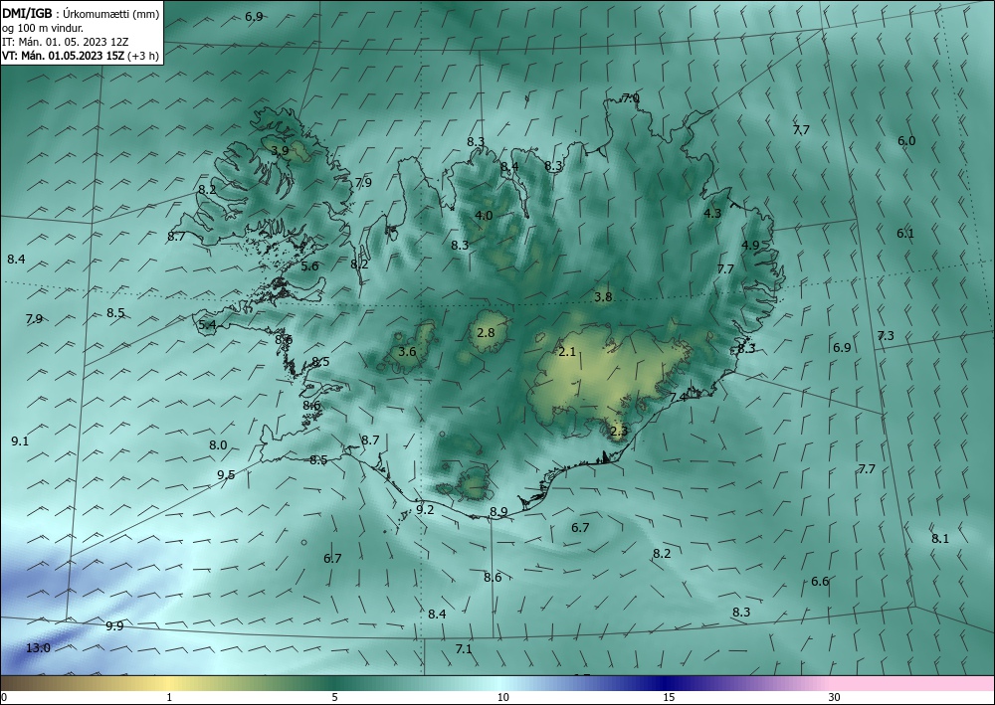Click the 7.3 value on the map
Image resolution: width=995 pixels, height=705 pixels.
pyautogui.click(x=886, y=336)
